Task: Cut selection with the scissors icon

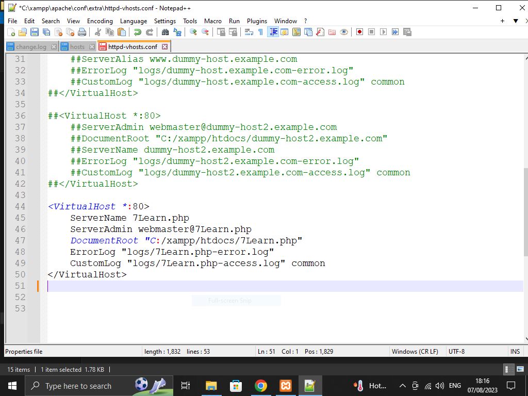Action: [98, 32]
